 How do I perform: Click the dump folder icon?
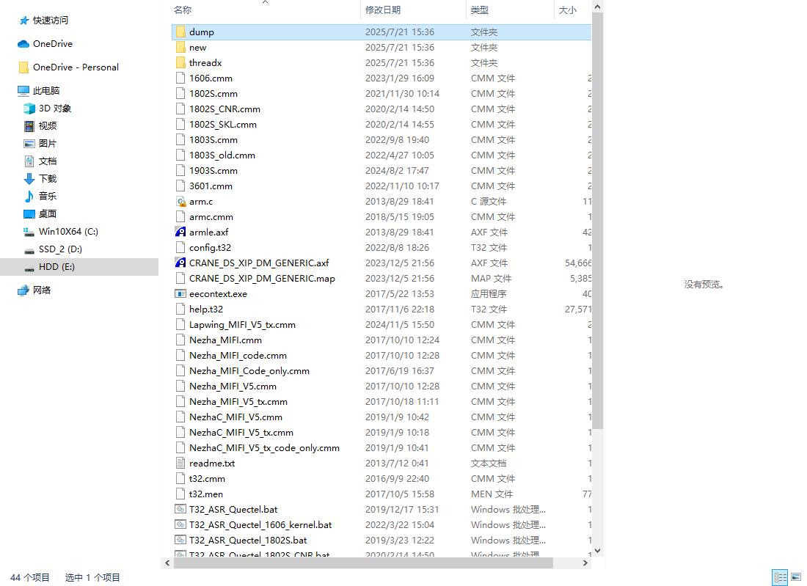click(181, 32)
